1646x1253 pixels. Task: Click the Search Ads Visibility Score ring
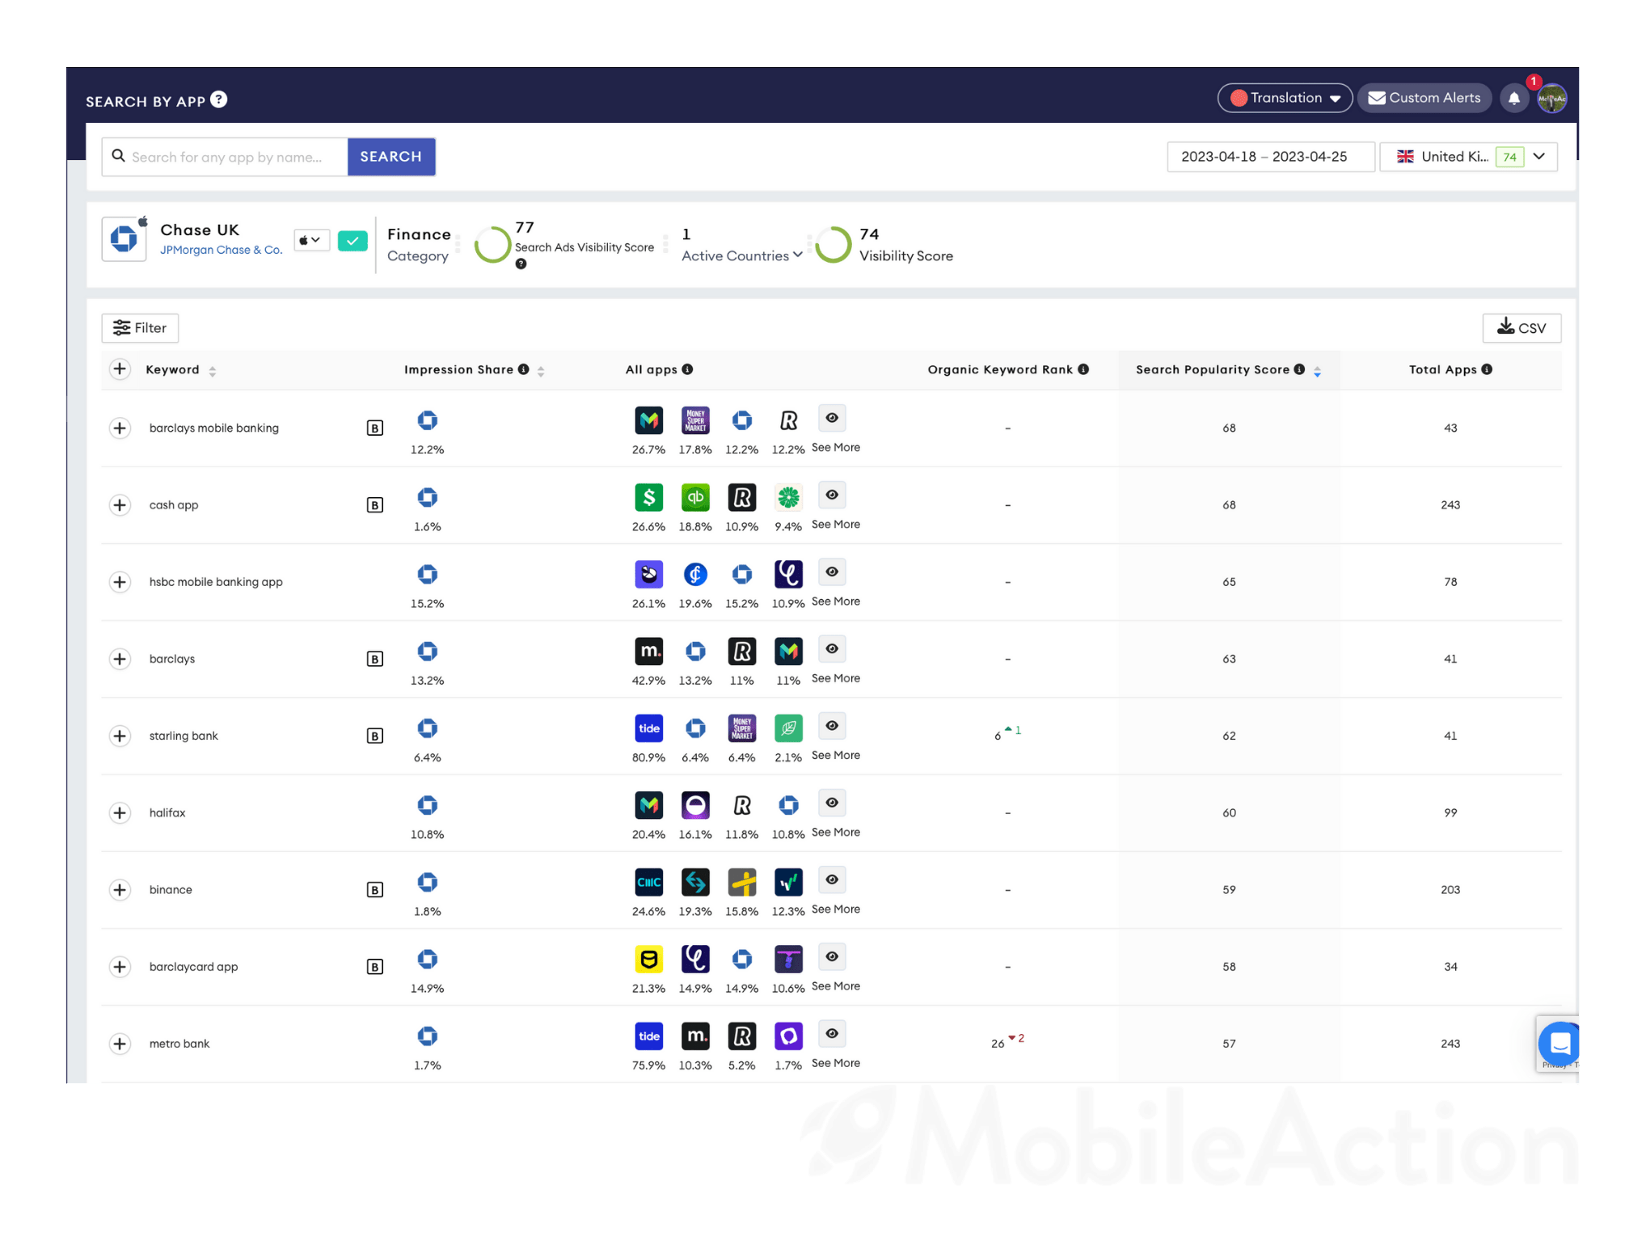(x=492, y=244)
